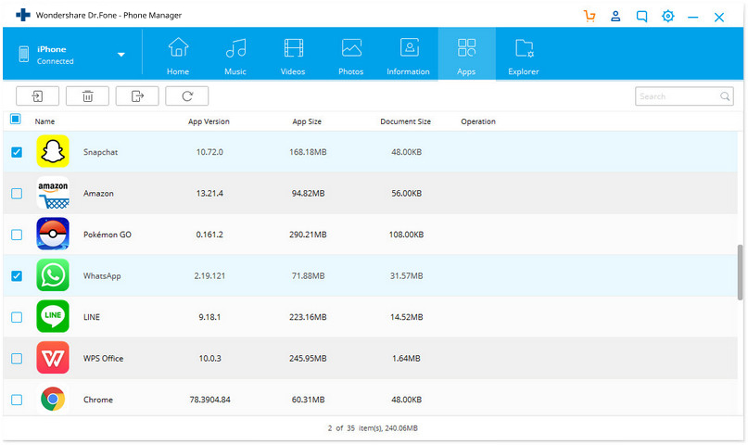Click the 31.57MB document size cell

[406, 275]
